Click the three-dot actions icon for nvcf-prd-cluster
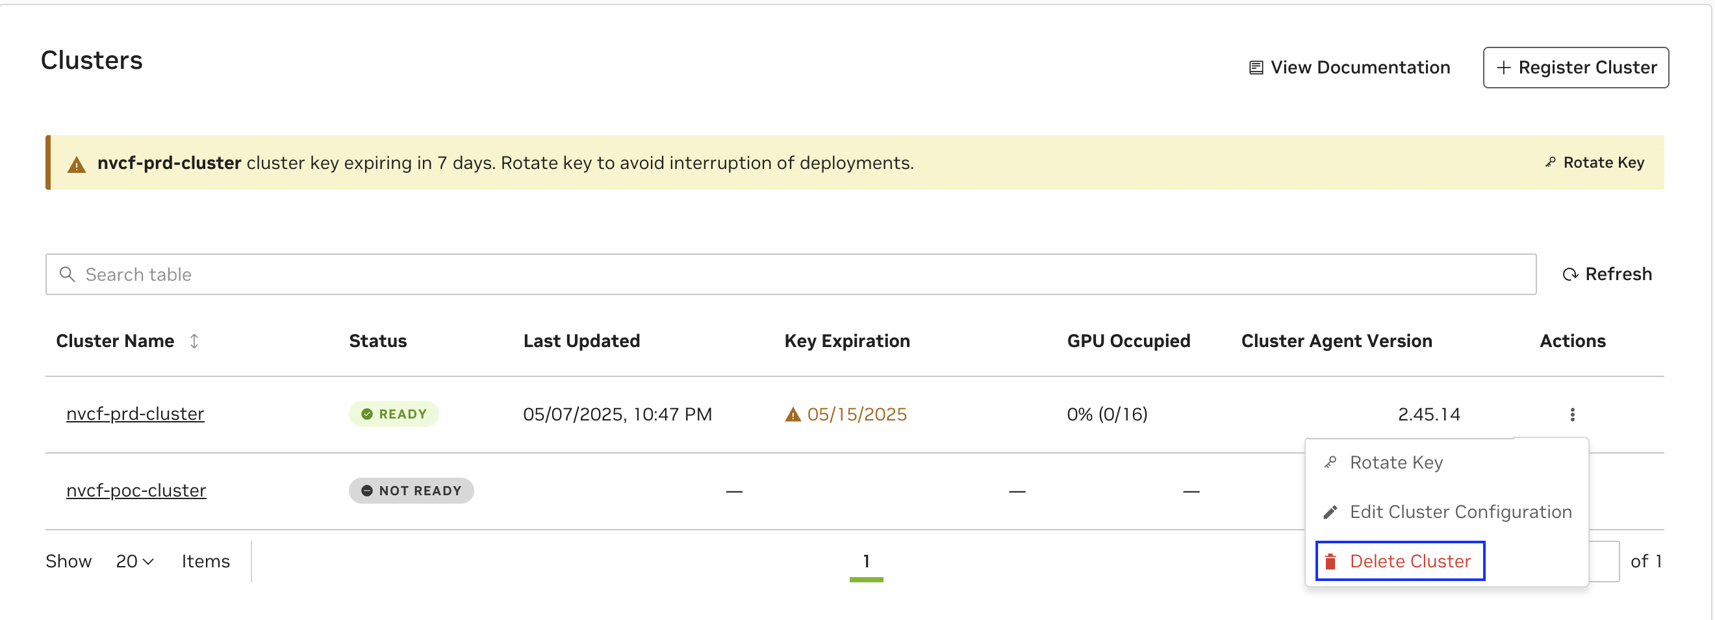The width and height of the screenshot is (1715, 620). 1572,414
